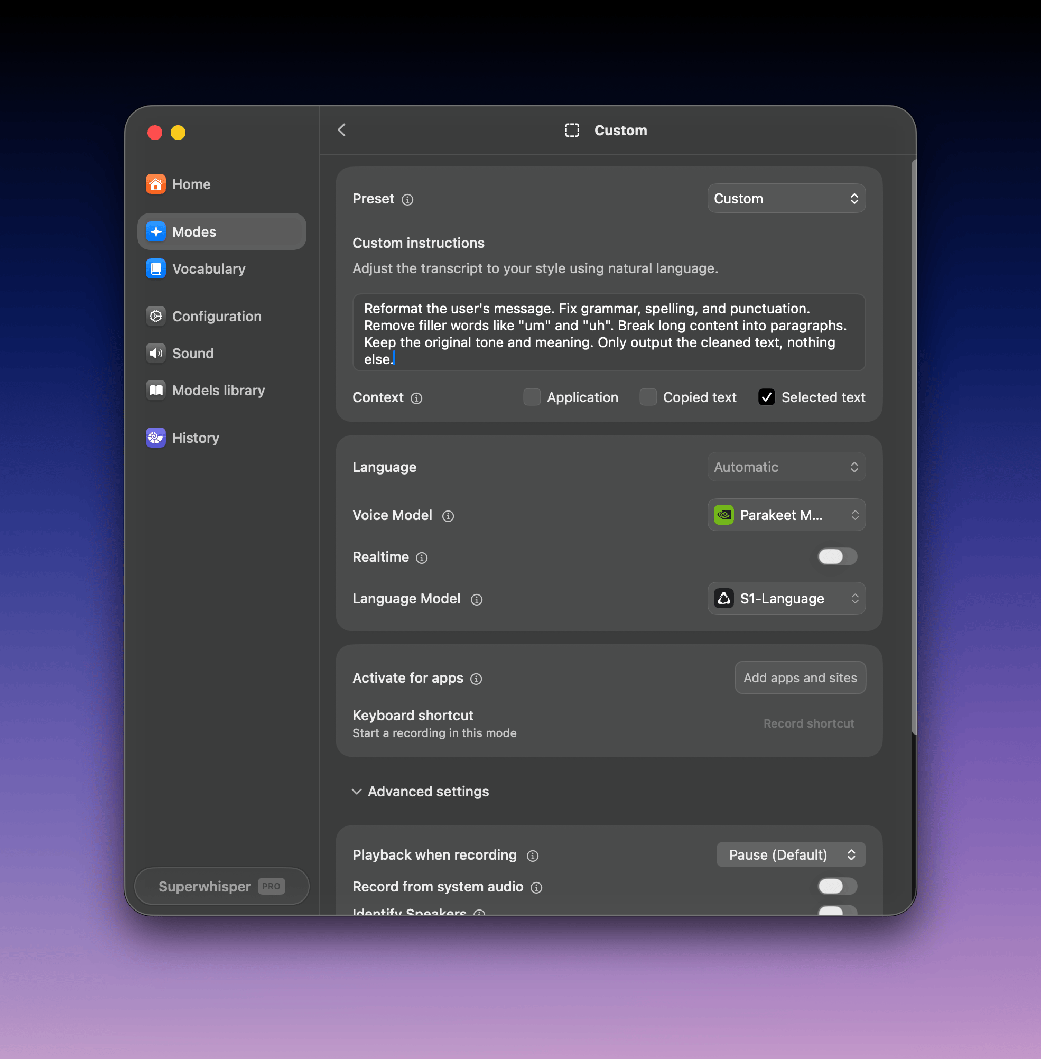Viewport: 1041px width, 1059px height.
Task: Click the History shell icon
Action: coord(156,438)
